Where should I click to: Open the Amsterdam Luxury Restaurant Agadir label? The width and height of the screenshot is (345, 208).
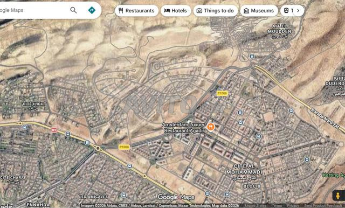184,128
